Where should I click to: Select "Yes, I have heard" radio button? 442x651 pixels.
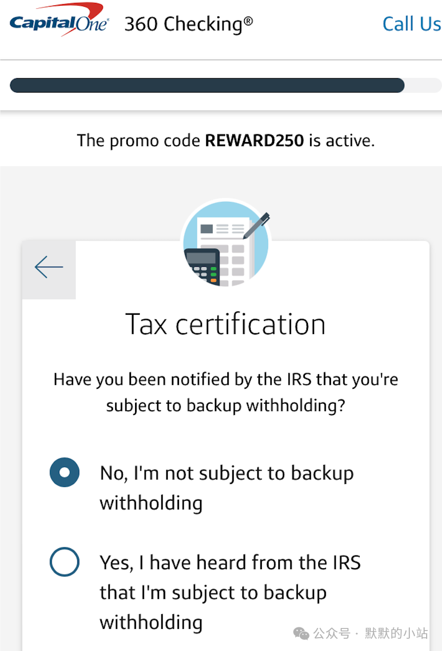click(64, 562)
